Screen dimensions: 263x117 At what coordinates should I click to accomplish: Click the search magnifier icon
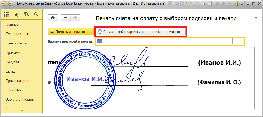(x=36, y=14)
